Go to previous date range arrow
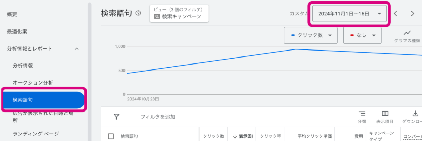The height and width of the screenshot is (141, 422). pos(396,14)
